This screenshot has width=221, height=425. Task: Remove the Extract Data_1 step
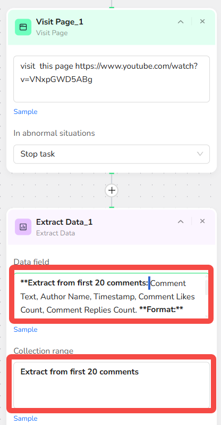click(202, 221)
